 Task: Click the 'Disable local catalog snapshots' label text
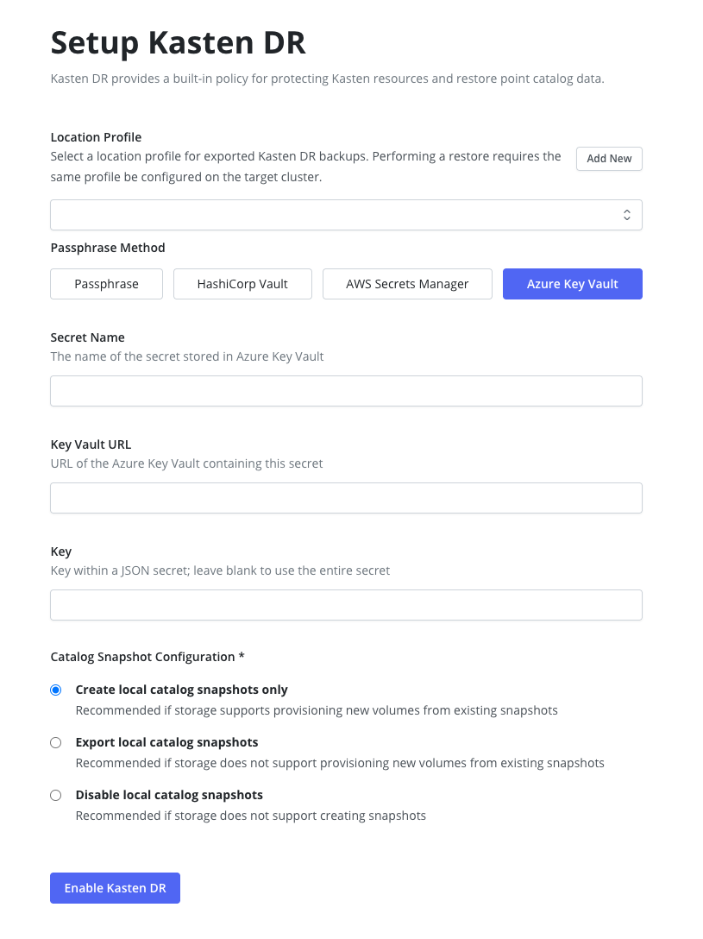(169, 795)
